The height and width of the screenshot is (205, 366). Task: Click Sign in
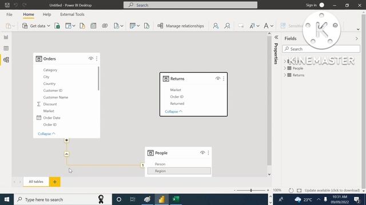point(311,5)
